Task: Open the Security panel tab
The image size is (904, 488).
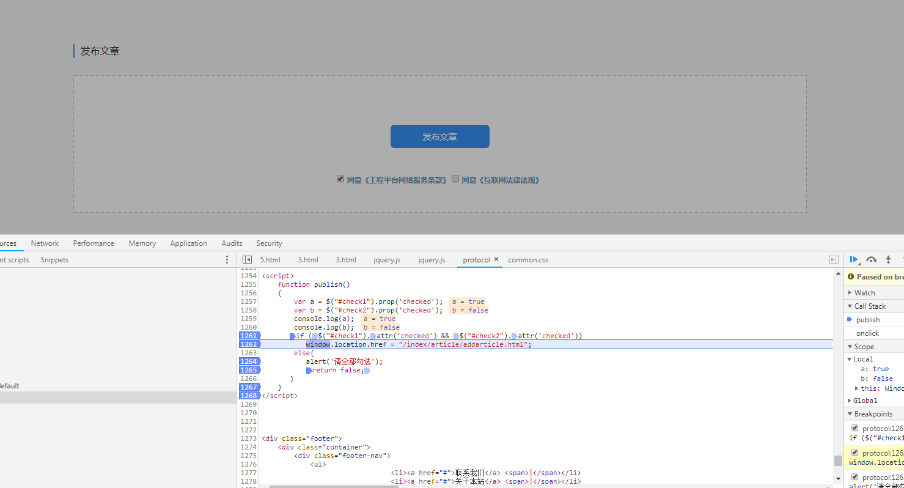Action: pos(269,243)
